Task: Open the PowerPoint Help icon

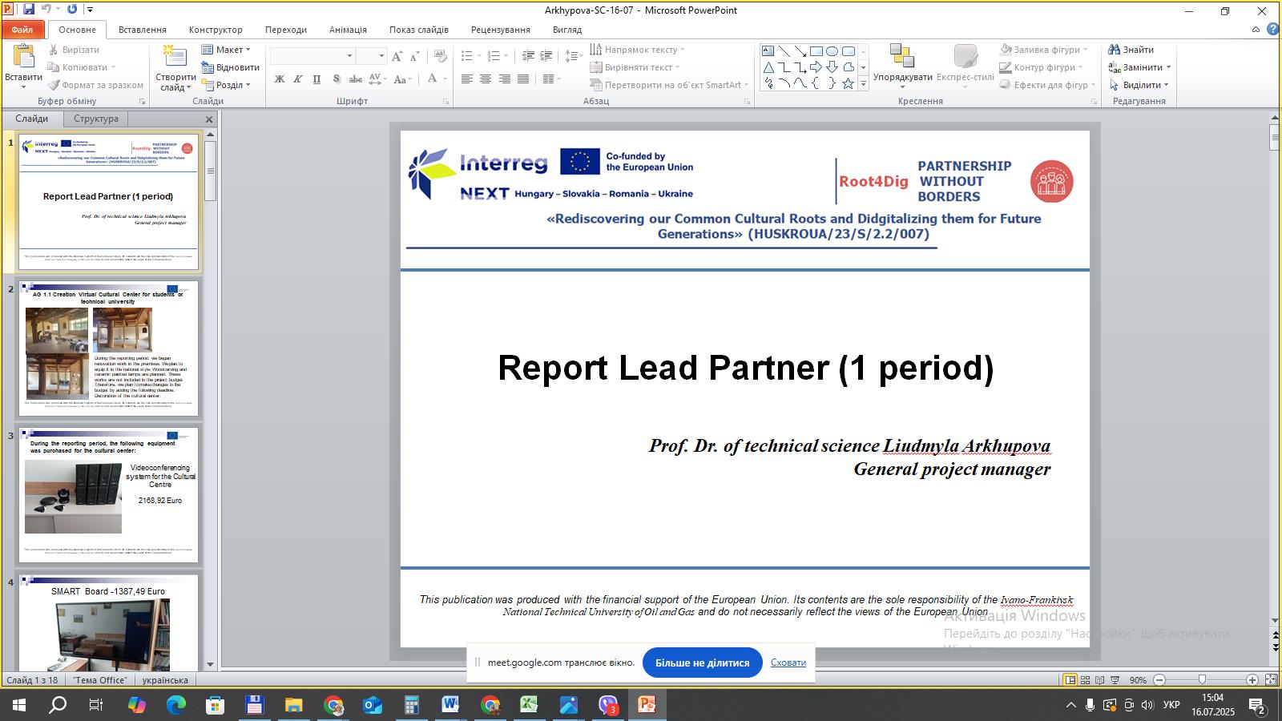Action: point(1272,30)
